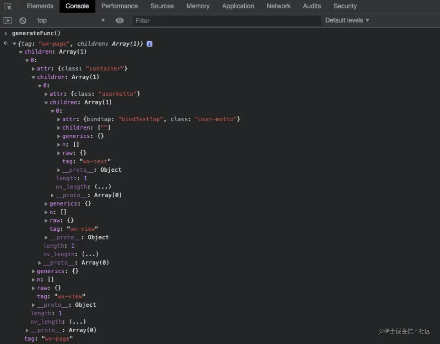Image resolution: width=440 pixels, height=344 pixels.
Task: Open the Default levels dropdown
Action: pyautogui.click(x=347, y=20)
